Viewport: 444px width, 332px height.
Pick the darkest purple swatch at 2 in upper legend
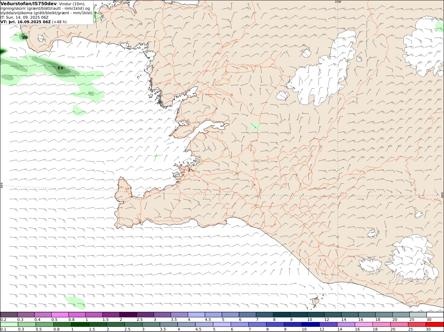click(x=128, y=314)
